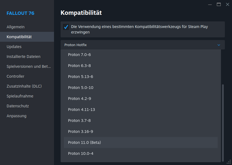Pick Proton 10.0-4 from the dropdown
232x165 pixels.
[x=81, y=153]
